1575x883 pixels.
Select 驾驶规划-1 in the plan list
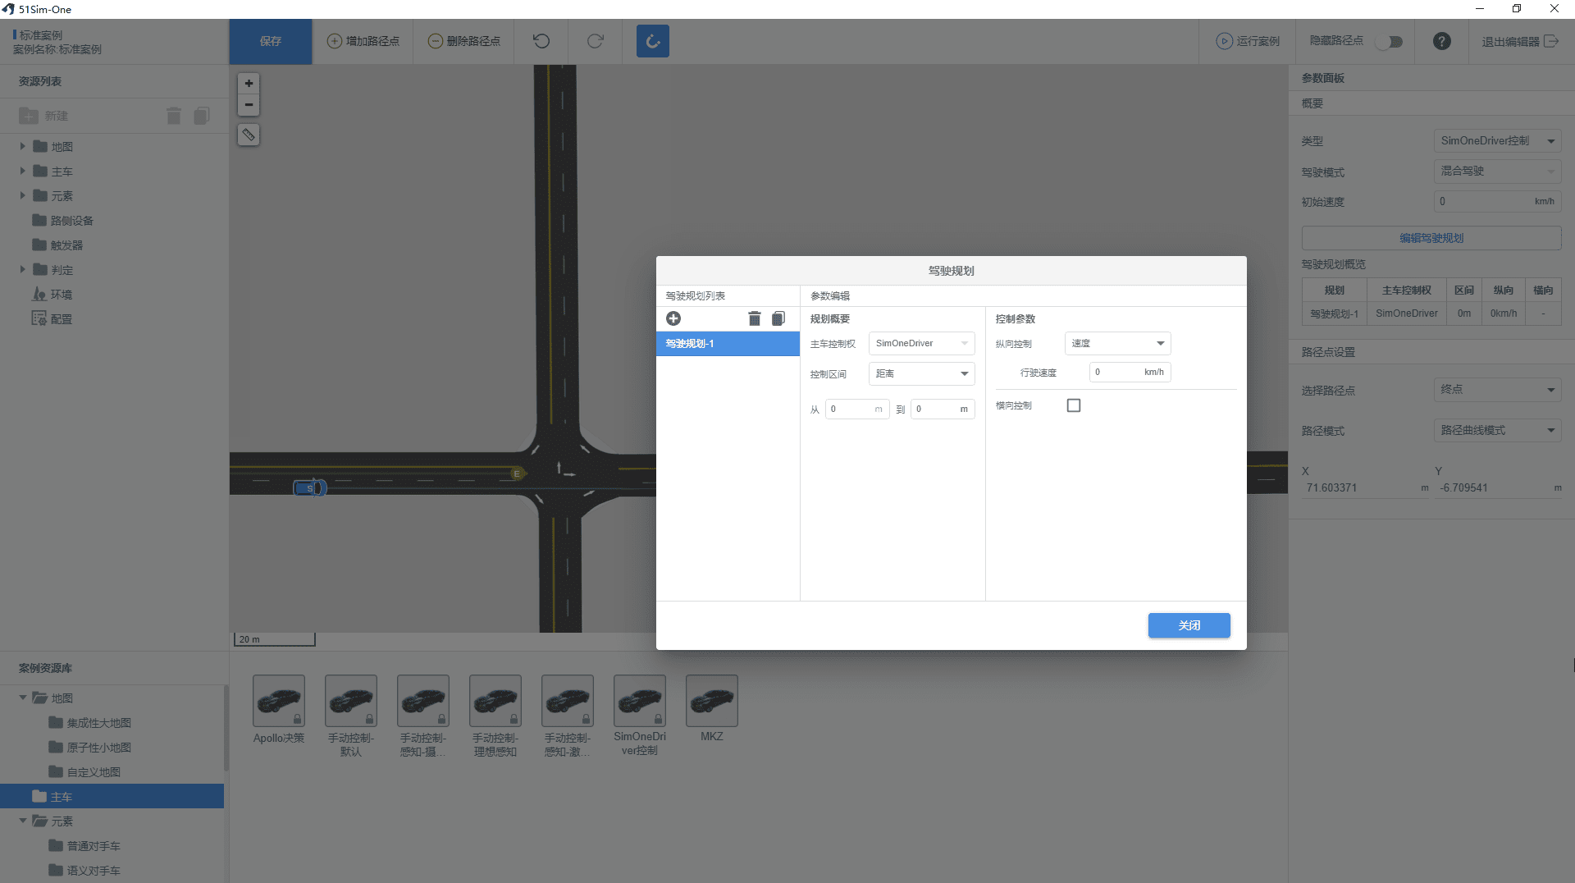pos(728,344)
